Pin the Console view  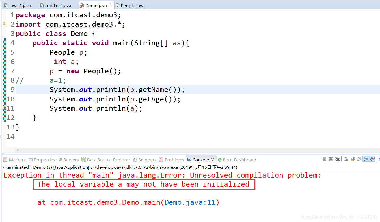click(359, 159)
